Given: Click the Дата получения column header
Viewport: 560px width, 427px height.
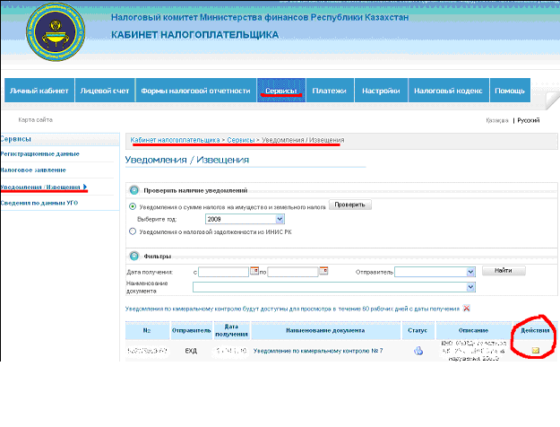Looking at the screenshot, I should (231, 330).
